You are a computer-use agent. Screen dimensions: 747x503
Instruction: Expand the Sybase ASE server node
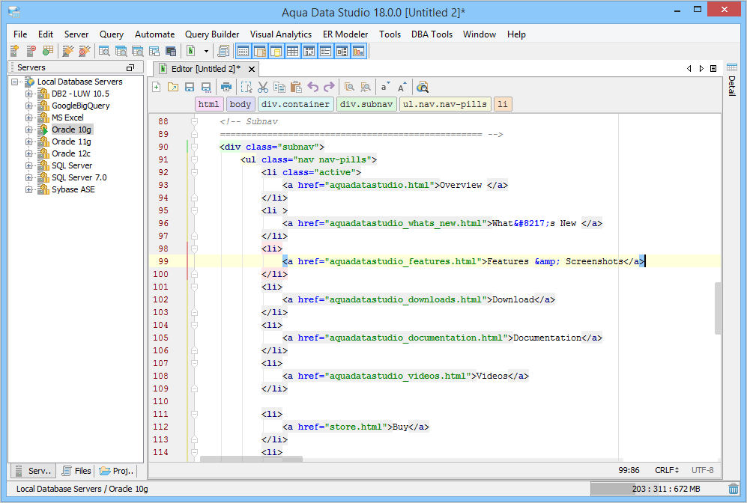29,189
